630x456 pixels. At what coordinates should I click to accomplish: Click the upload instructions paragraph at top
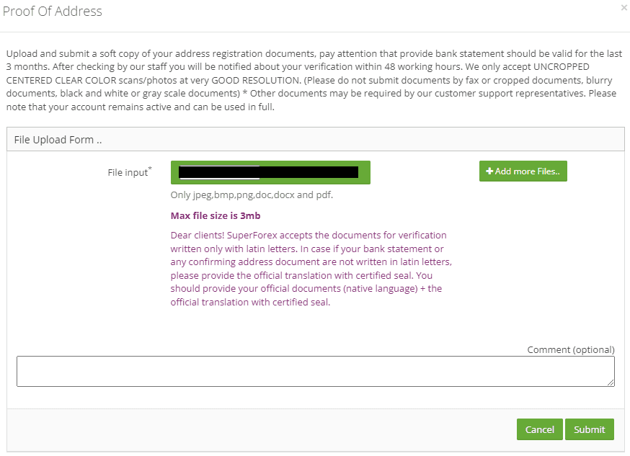(x=314, y=80)
